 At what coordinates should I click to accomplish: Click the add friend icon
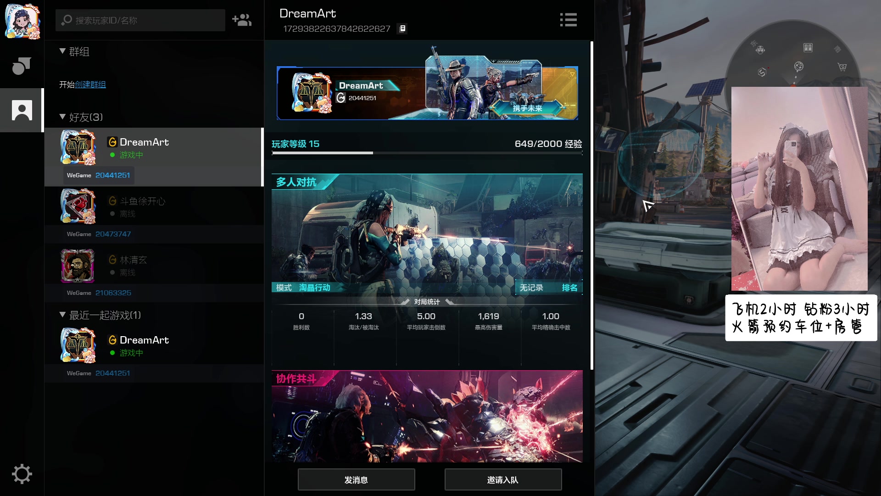coord(242,20)
